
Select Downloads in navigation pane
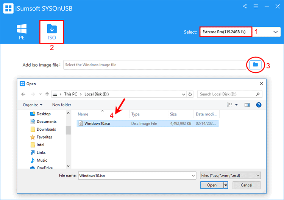coord(43,129)
